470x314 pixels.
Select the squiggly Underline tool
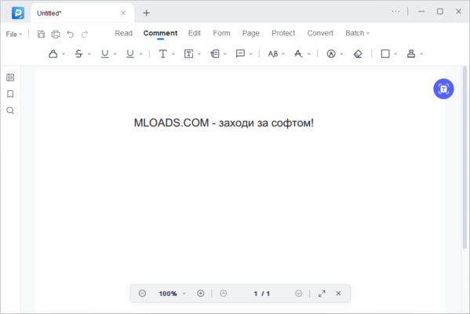[130, 53]
